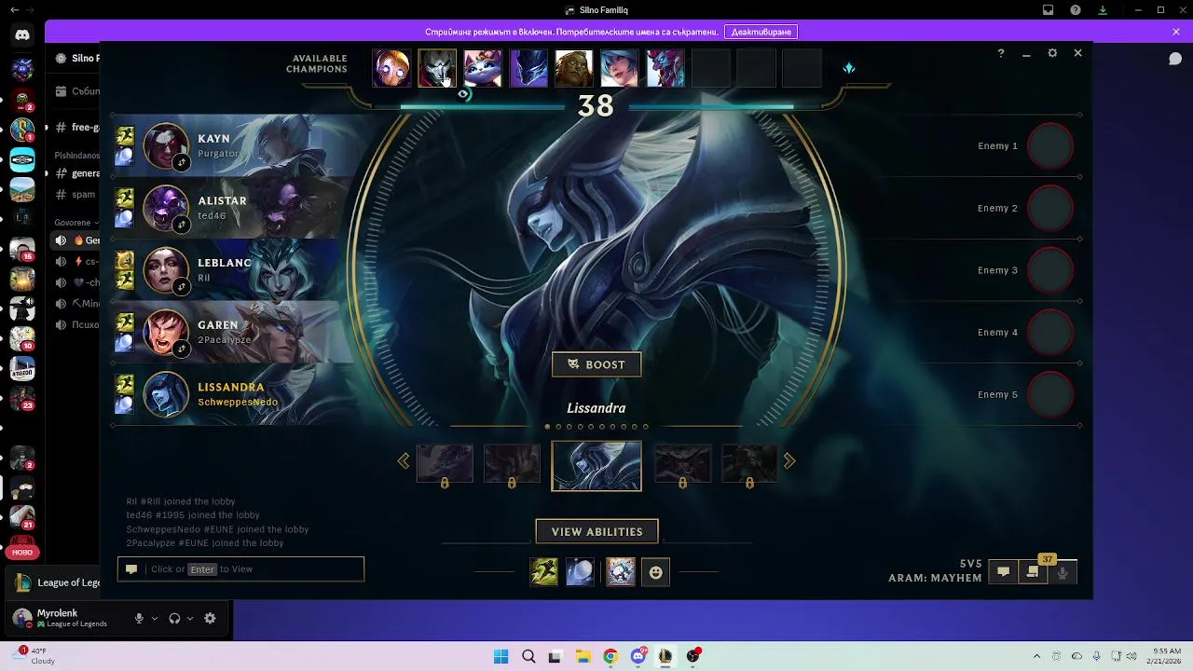
Task: Change the Ghost summoner spell at bottom
Action: click(x=544, y=571)
